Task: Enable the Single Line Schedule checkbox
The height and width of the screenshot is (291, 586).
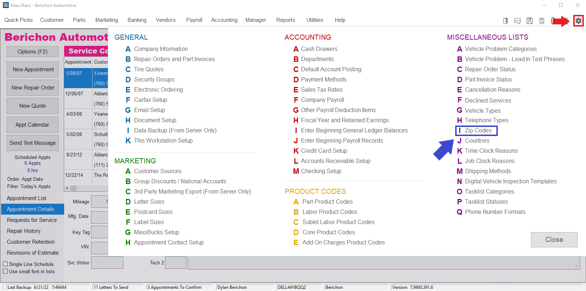Action: pyautogui.click(x=5, y=264)
